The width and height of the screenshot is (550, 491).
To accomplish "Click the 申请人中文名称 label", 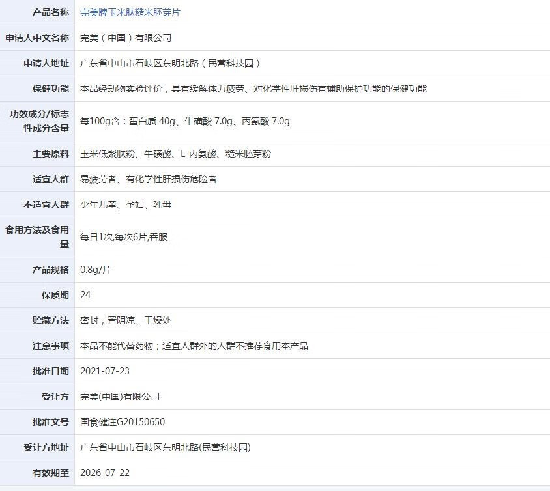I will click(37, 38).
